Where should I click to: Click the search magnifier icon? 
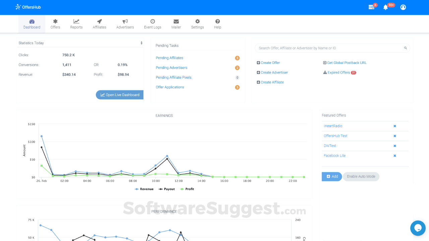click(405, 48)
